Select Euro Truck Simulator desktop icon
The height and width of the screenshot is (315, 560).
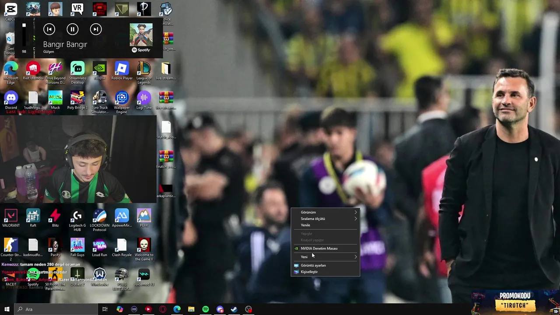100,102
